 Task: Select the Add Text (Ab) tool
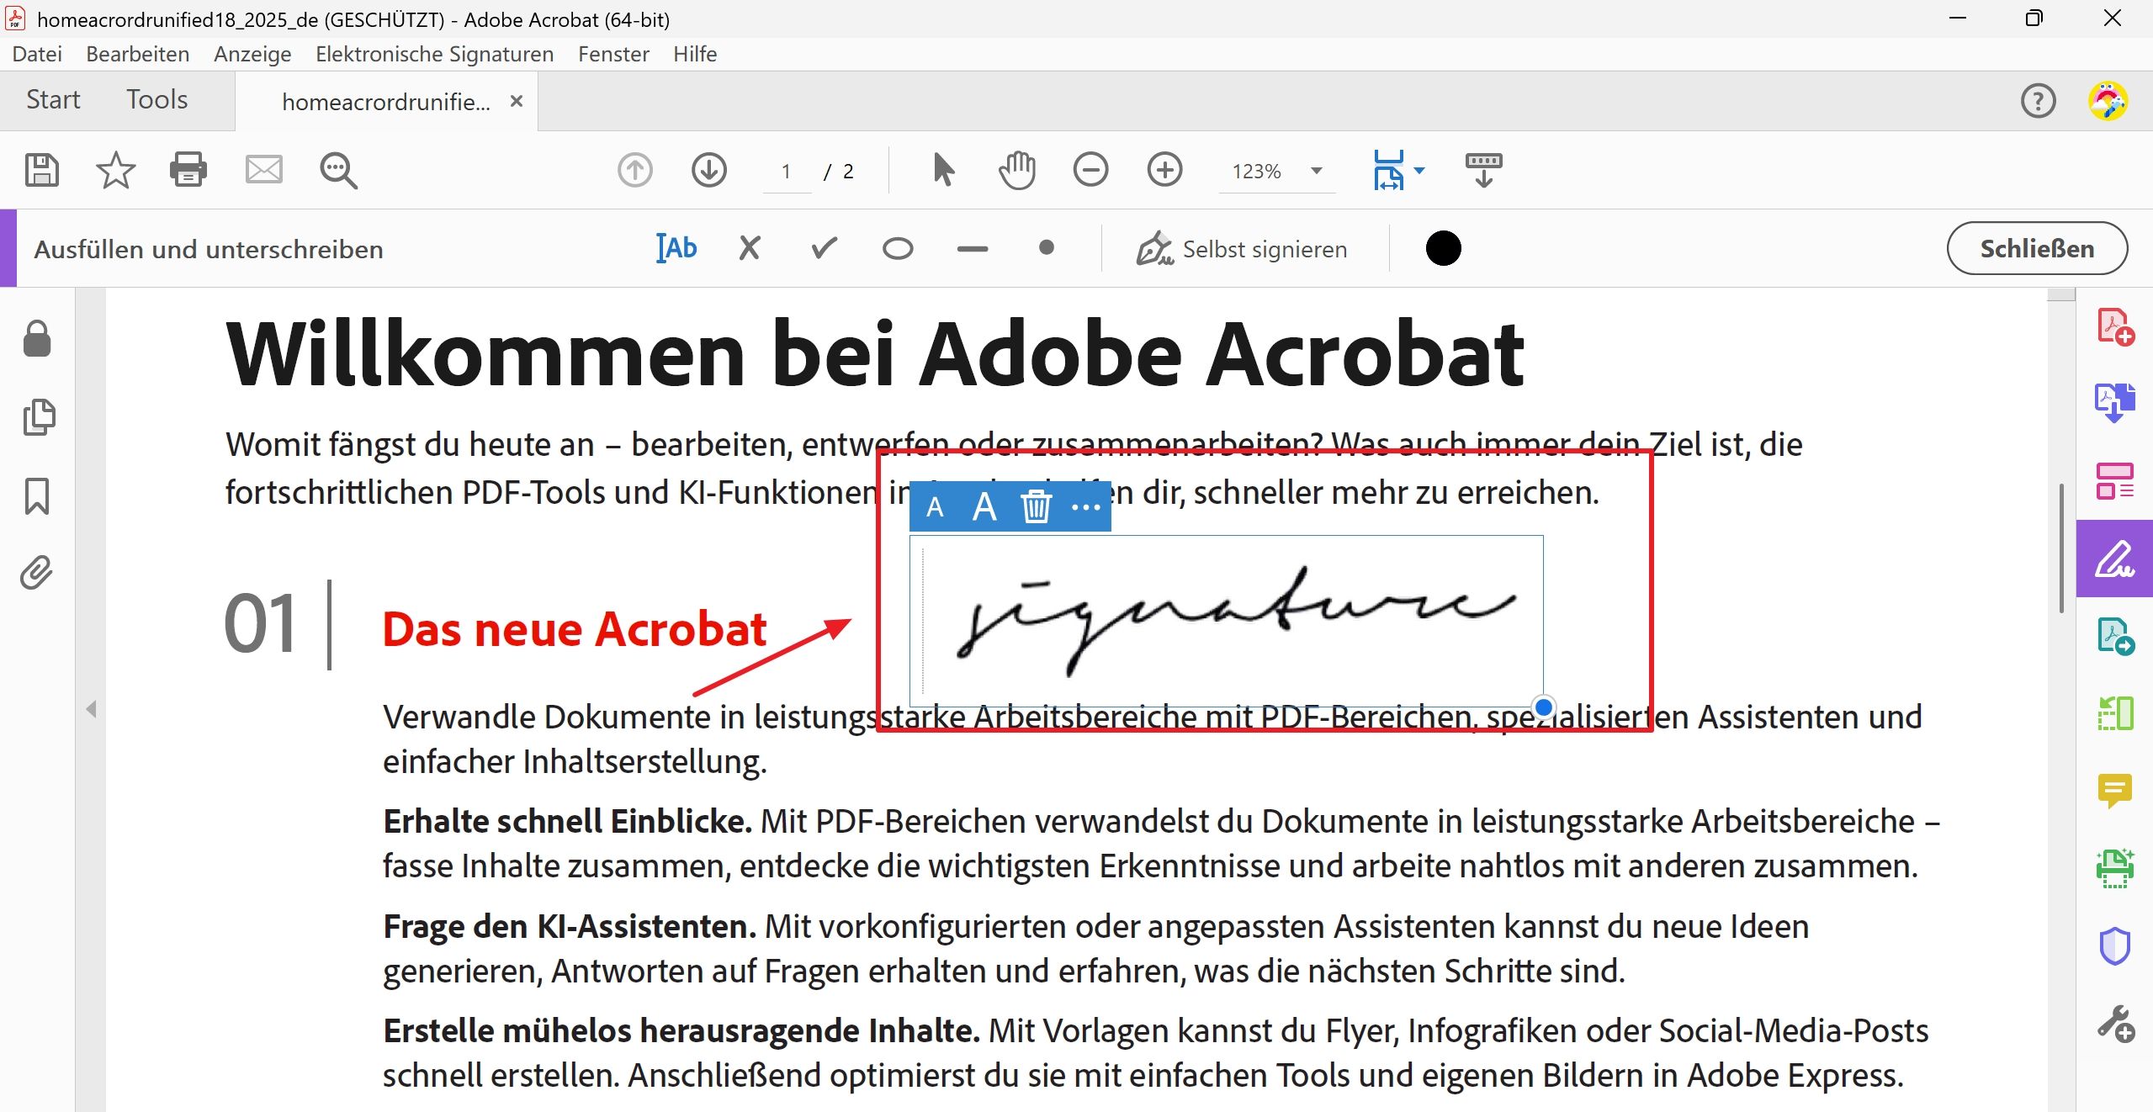click(676, 248)
